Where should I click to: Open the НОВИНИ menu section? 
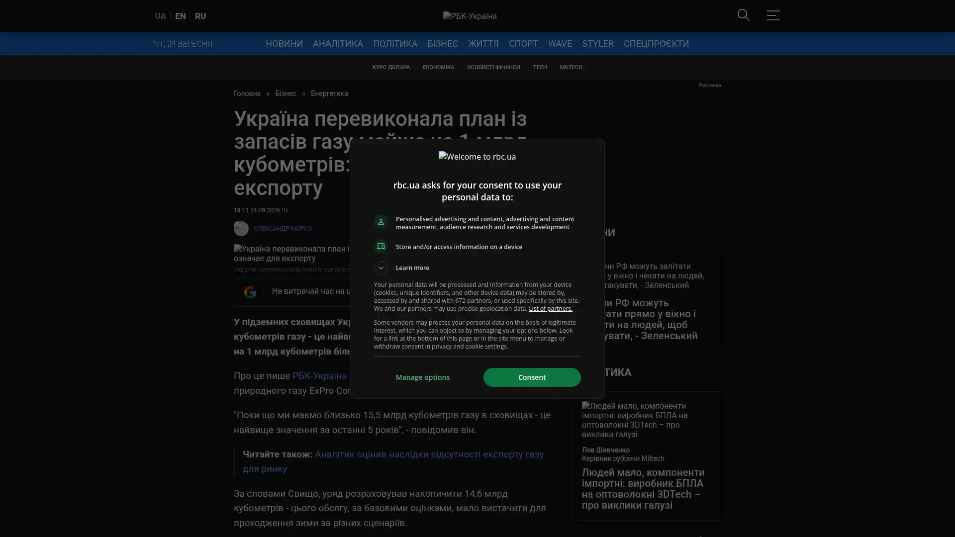coord(284,44)
